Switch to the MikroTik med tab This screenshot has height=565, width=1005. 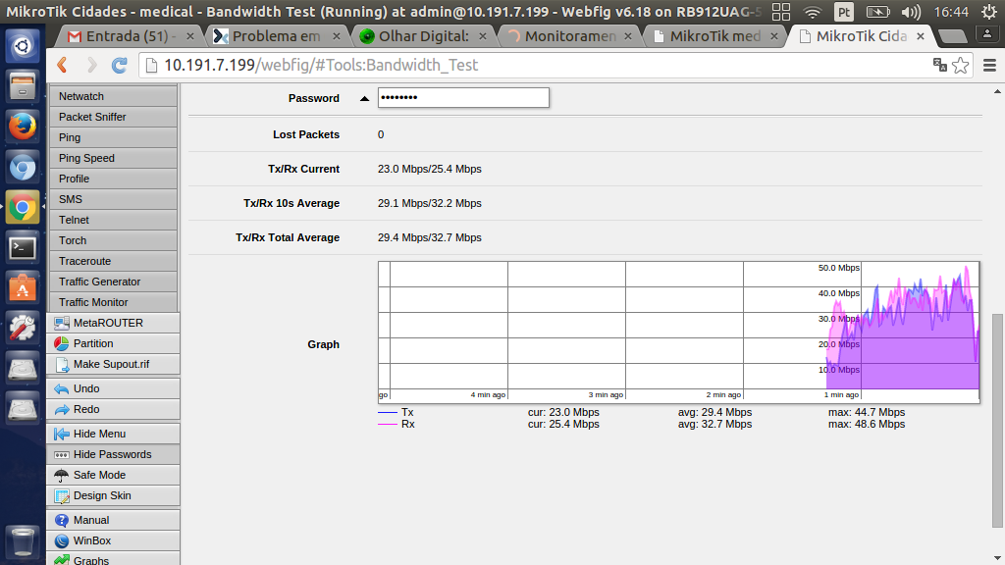pos(715,36)
